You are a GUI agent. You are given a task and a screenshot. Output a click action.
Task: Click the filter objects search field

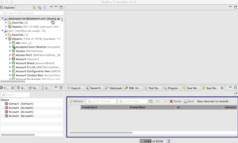[x=32, y=13]
